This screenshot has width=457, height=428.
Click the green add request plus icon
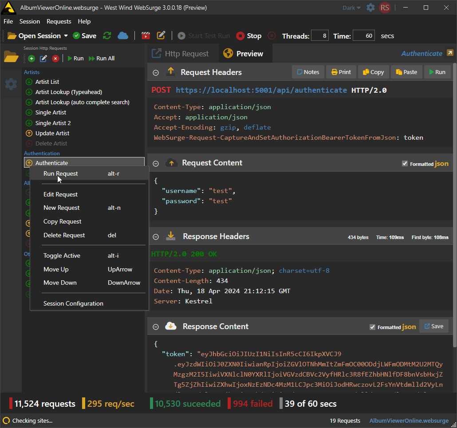tap(32, 59)
